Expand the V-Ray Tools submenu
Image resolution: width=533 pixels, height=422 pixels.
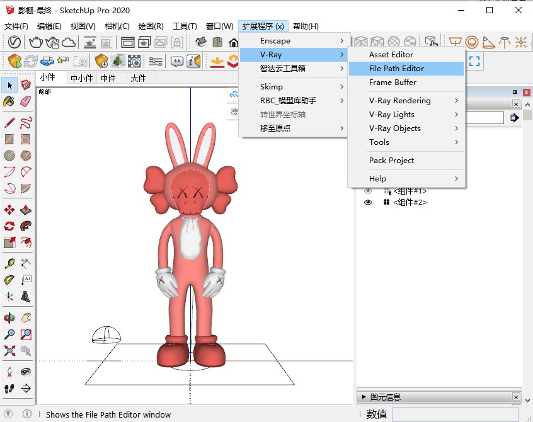[x=406, y=142]
